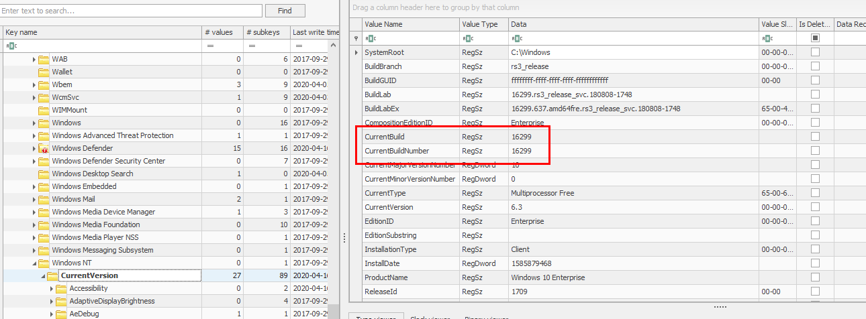Collapse the CurrentVersion tree node
The width and height of the screenshot is (866, 319).
point(43,275)
